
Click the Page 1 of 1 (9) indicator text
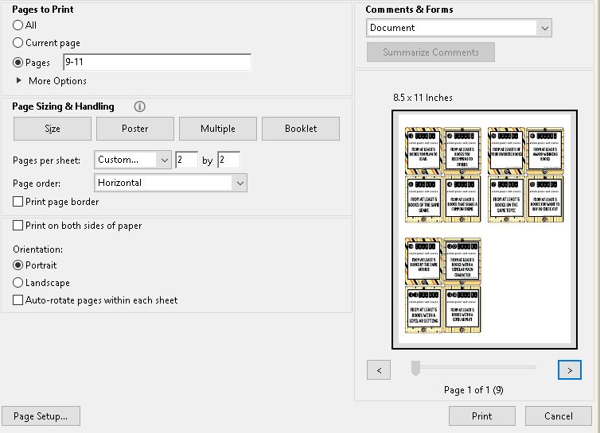pyautogui.click(x=473, y=390)
